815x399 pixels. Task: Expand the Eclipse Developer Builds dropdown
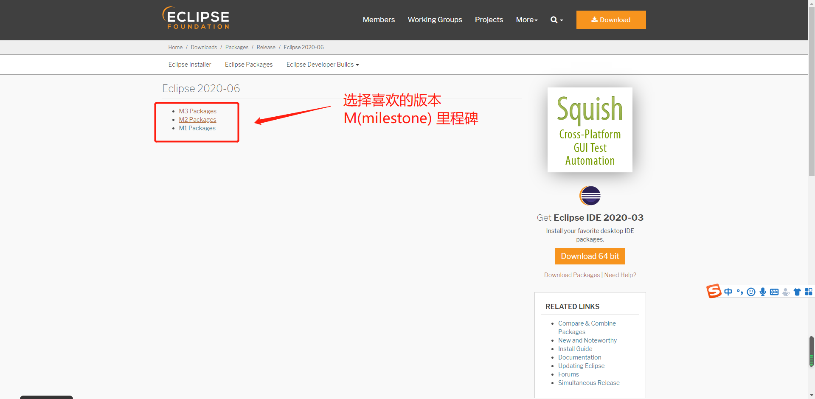[322, 64]
